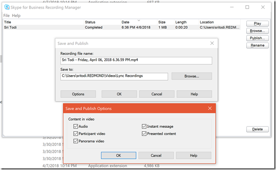Open Help in Save and Publish dialog
Screen dimensions: 276x170
pyautogui.click(x=194, y=94)
